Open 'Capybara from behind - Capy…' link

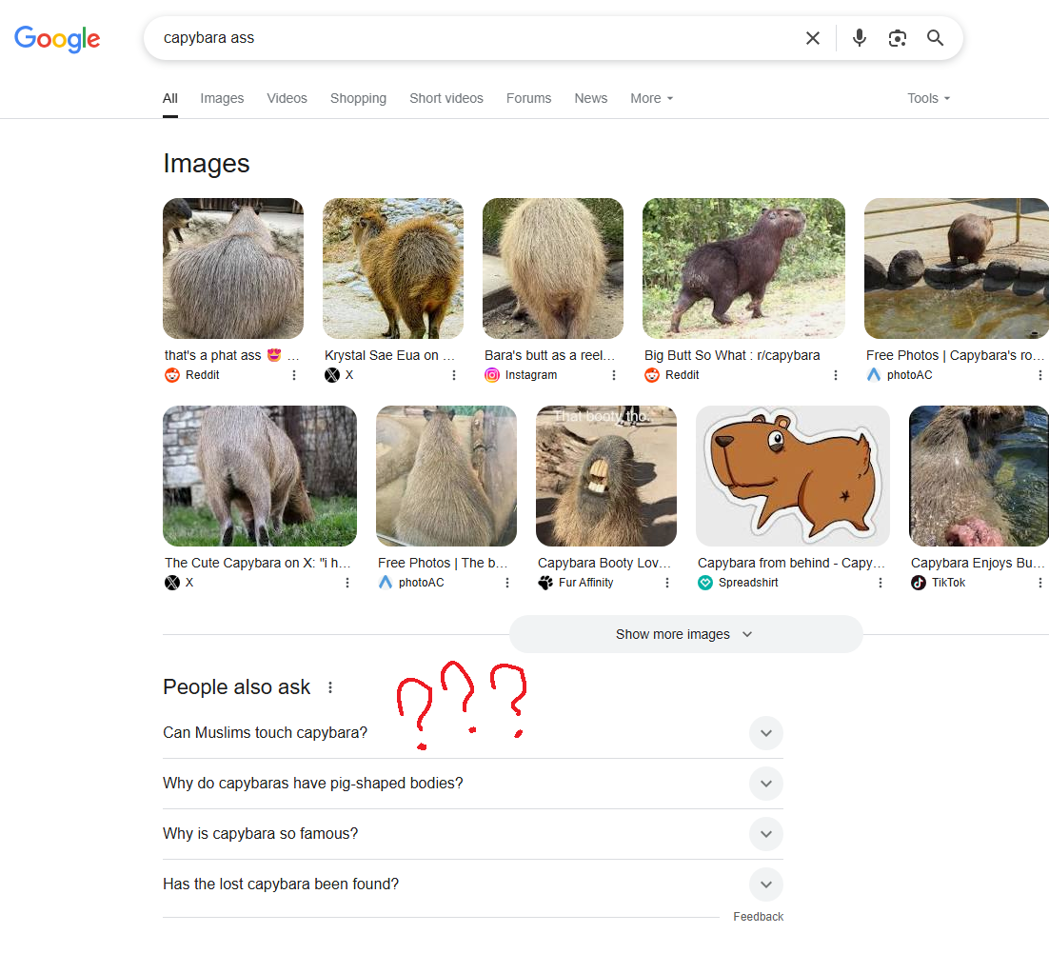point(791,564)
